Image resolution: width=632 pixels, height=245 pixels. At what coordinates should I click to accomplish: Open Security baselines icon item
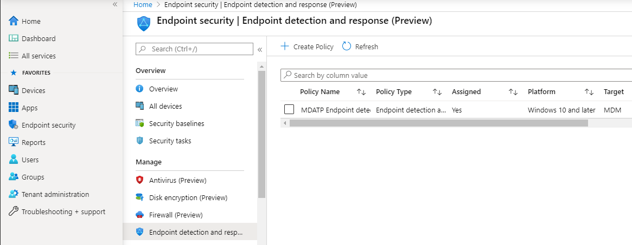pos(139,123)
